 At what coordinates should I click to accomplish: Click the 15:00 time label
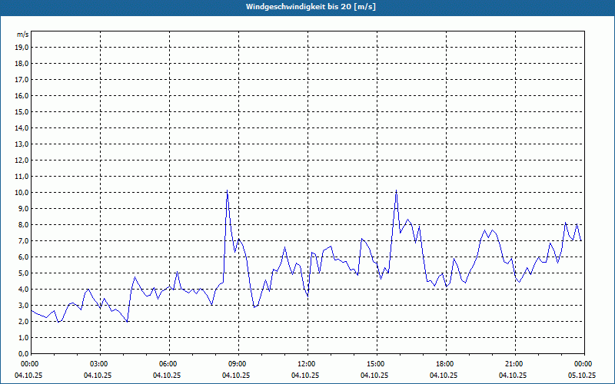pyautogui.click(x=375, y=364)
